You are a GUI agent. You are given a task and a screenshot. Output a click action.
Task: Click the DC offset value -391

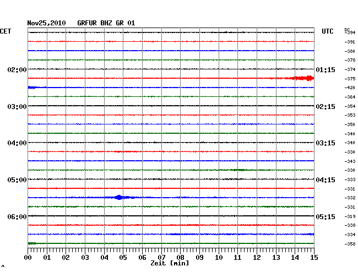click(350, 42)
